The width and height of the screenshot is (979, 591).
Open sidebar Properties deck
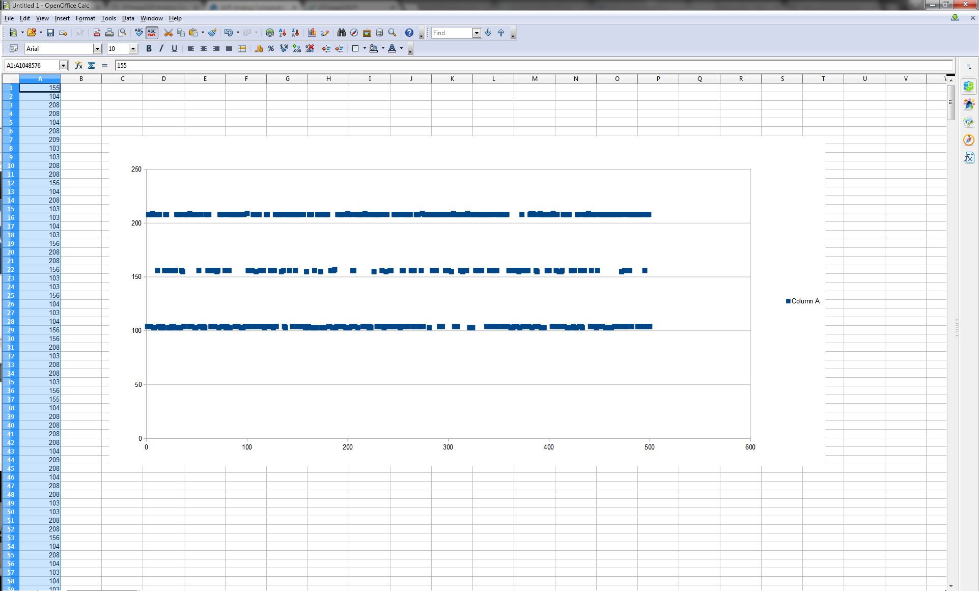(x=968, y=86)
